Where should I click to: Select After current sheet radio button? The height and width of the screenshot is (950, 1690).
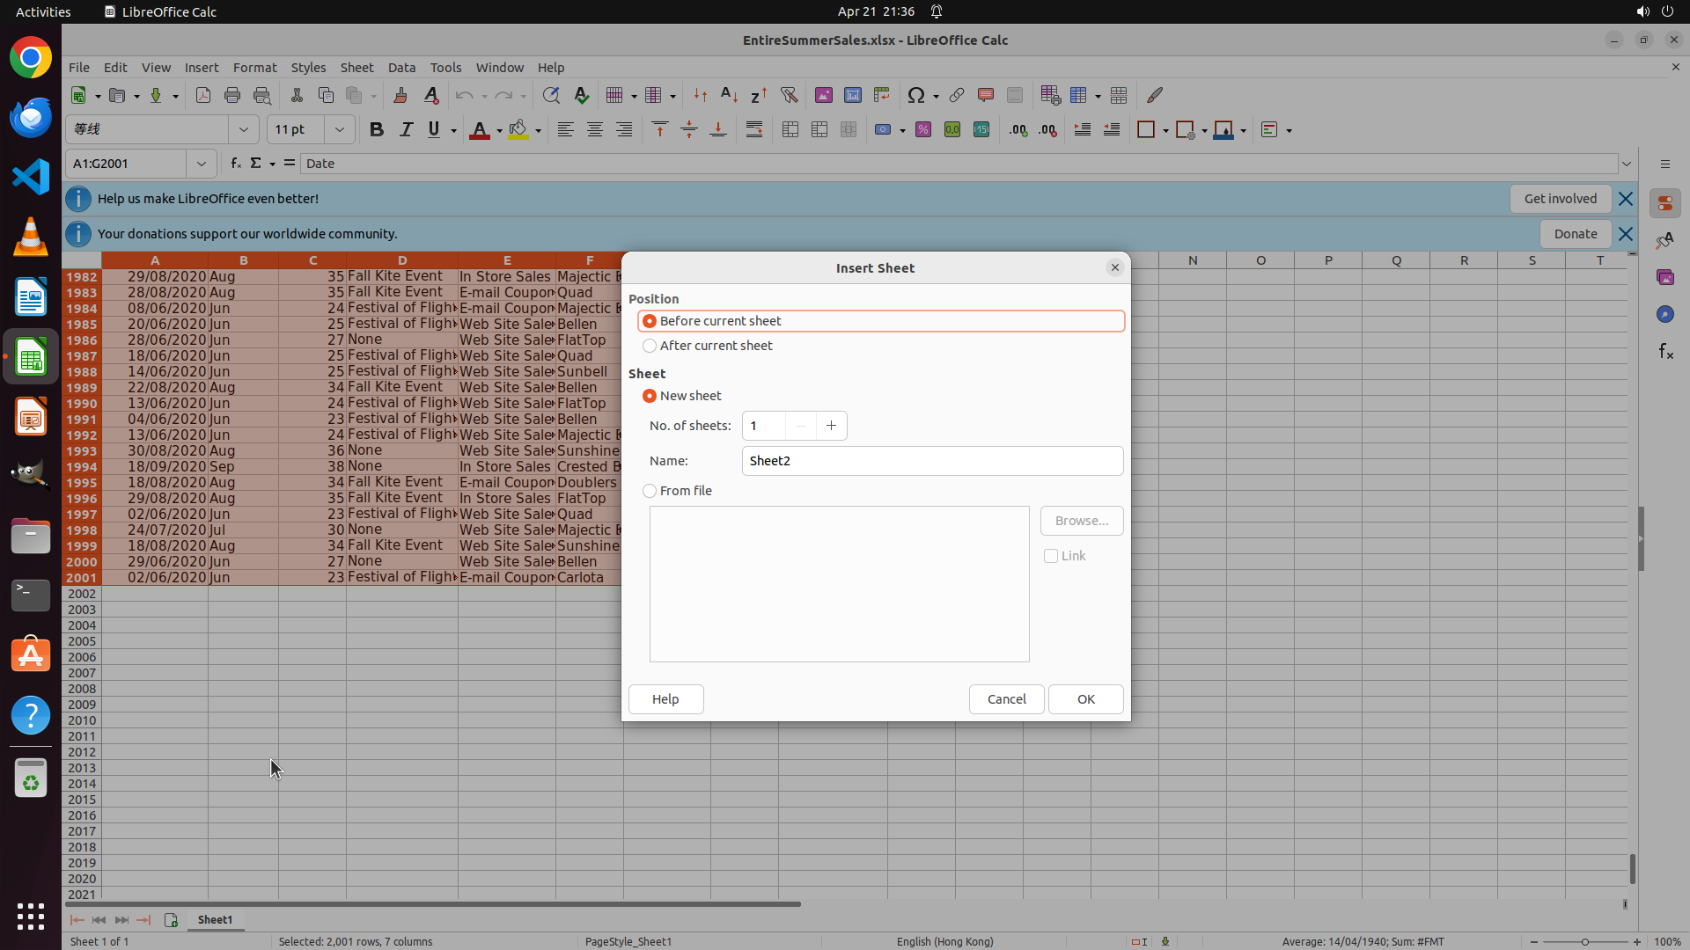[x=650, y=346]
